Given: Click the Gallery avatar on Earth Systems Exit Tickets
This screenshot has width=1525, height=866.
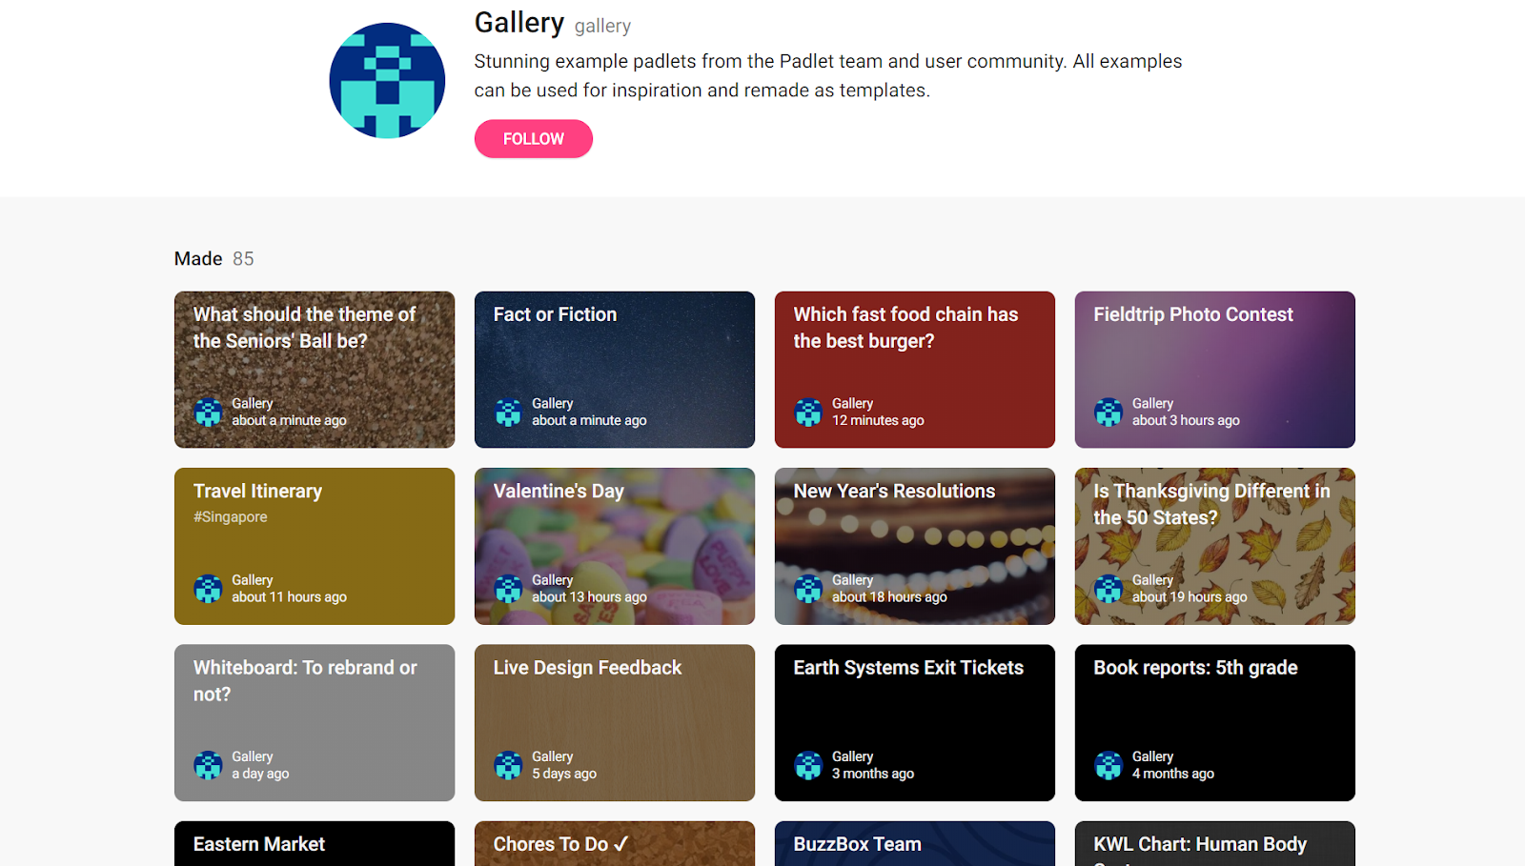Looking at the screenshot, I should coord(807,765).
